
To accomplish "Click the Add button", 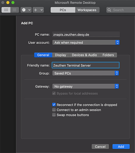I will point(121,146).
